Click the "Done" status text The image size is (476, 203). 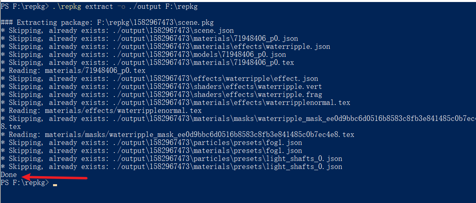(x=9, y=175)
